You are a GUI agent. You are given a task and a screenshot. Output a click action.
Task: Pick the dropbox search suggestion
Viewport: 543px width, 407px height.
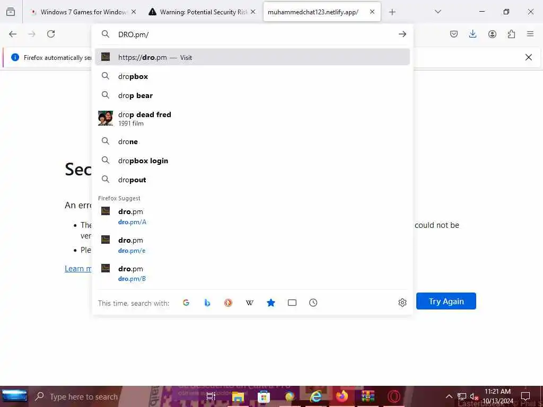coord(252,76)
